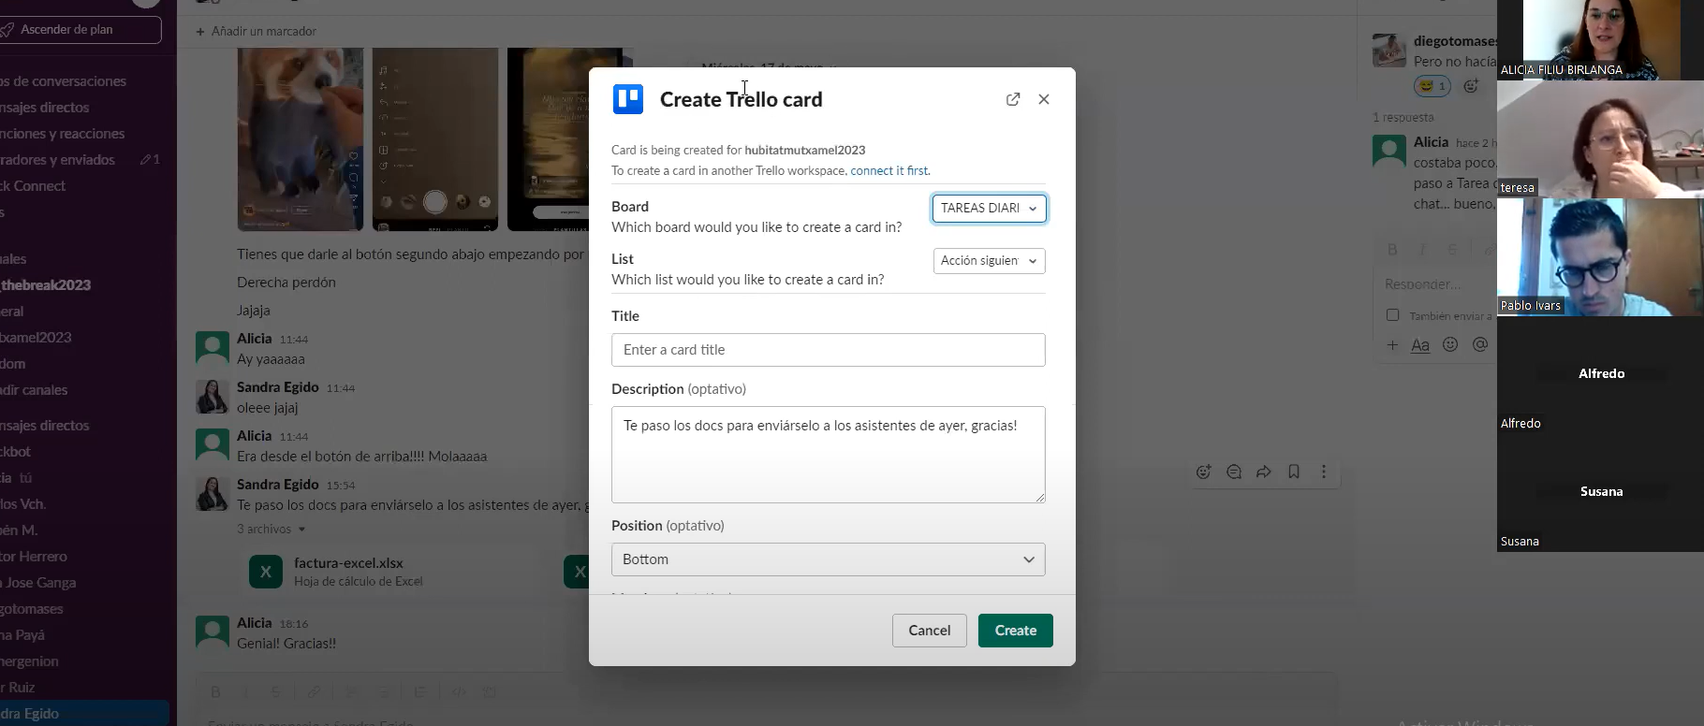Follow the 'connect it first' link
Image resolution: width=1704 pixels, height=726 pixels.
pyautogui.click(x=889, y=171)
